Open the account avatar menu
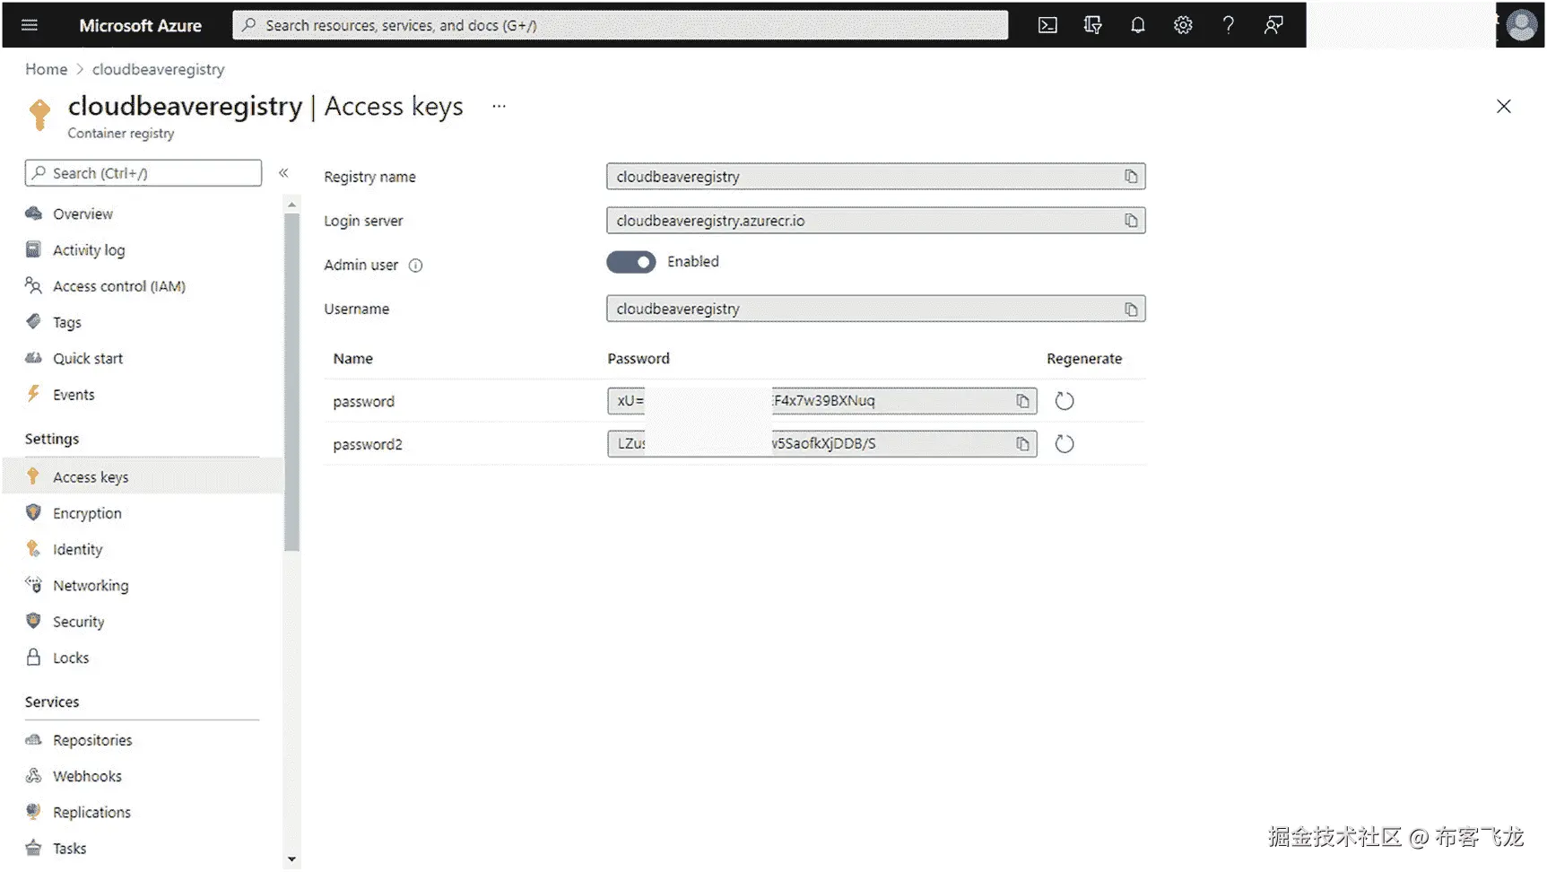The image size is (1547, 872). click(1522, 25)
